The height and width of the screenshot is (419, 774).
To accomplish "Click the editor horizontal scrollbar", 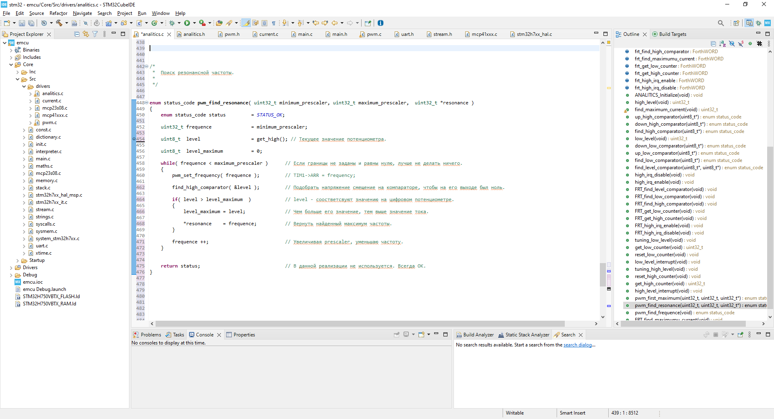I will [x=360, y=324].
